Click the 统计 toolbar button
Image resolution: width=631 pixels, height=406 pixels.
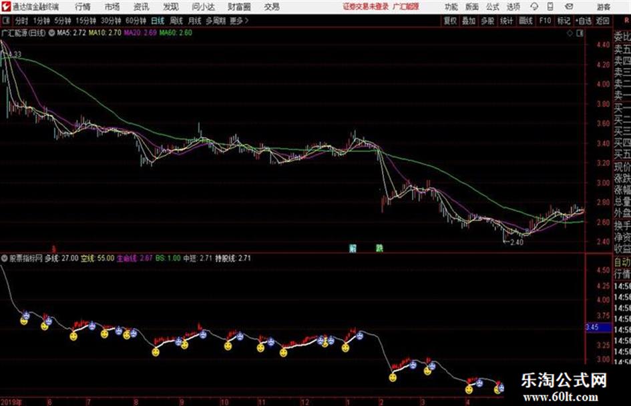[x=506, y=21]
